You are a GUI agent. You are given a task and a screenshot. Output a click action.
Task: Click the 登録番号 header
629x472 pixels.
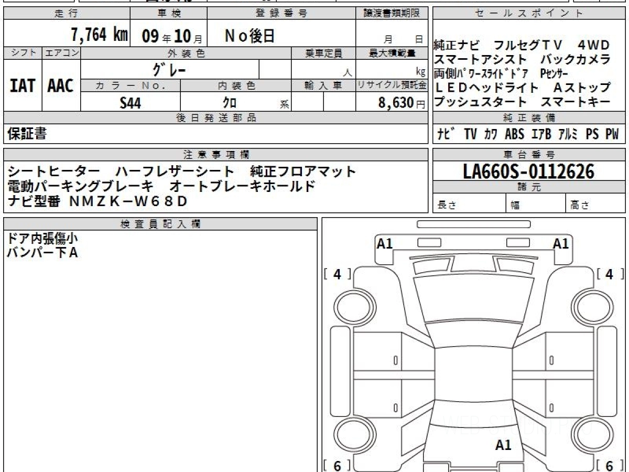281,14
